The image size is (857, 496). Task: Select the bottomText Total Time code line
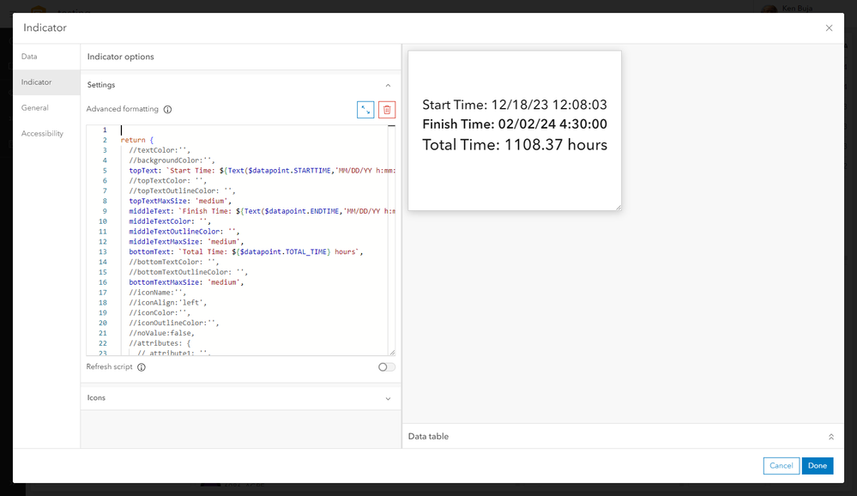(246, 251)
